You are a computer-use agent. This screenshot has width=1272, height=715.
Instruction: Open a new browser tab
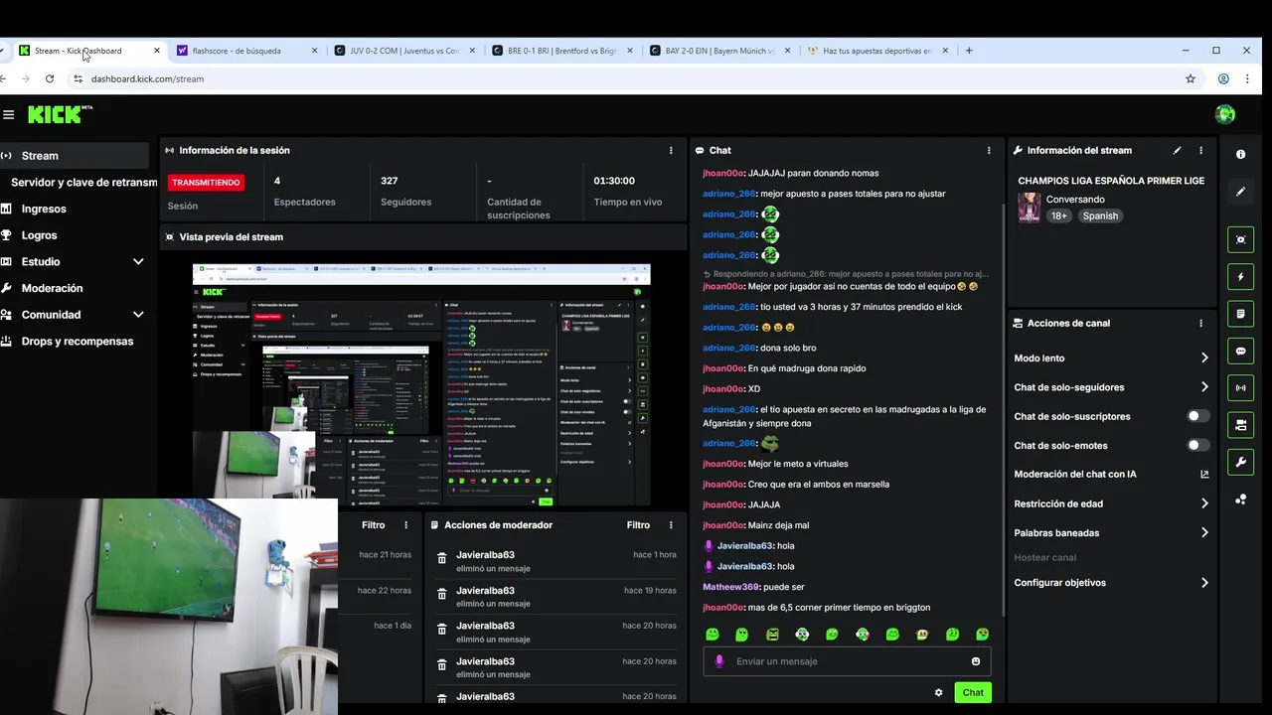(969, 51)
